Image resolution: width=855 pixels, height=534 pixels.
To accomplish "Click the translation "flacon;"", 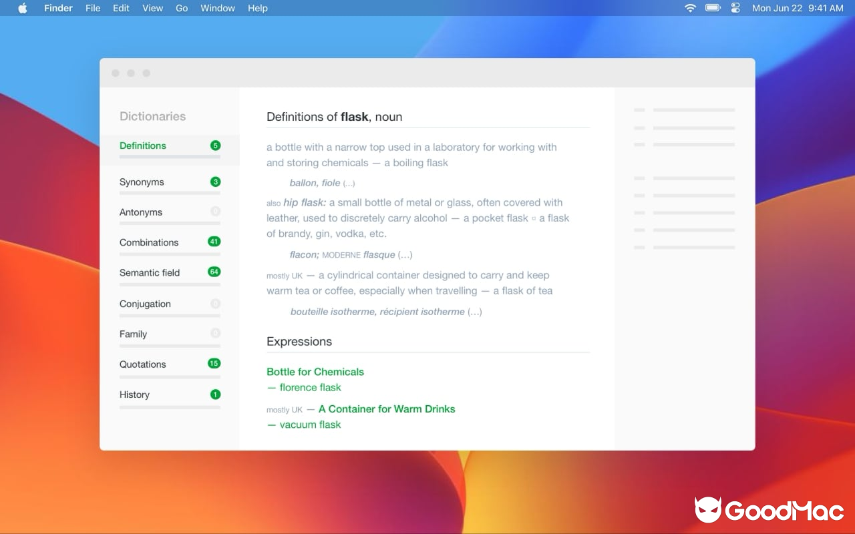I will [305, 254].
